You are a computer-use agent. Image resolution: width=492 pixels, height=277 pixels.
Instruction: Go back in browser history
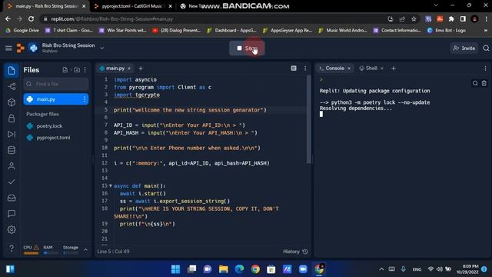8,18
